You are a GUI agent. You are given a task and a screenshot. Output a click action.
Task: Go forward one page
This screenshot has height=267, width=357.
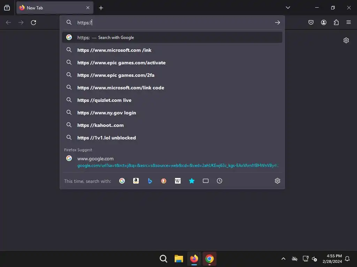click(21, 23)
